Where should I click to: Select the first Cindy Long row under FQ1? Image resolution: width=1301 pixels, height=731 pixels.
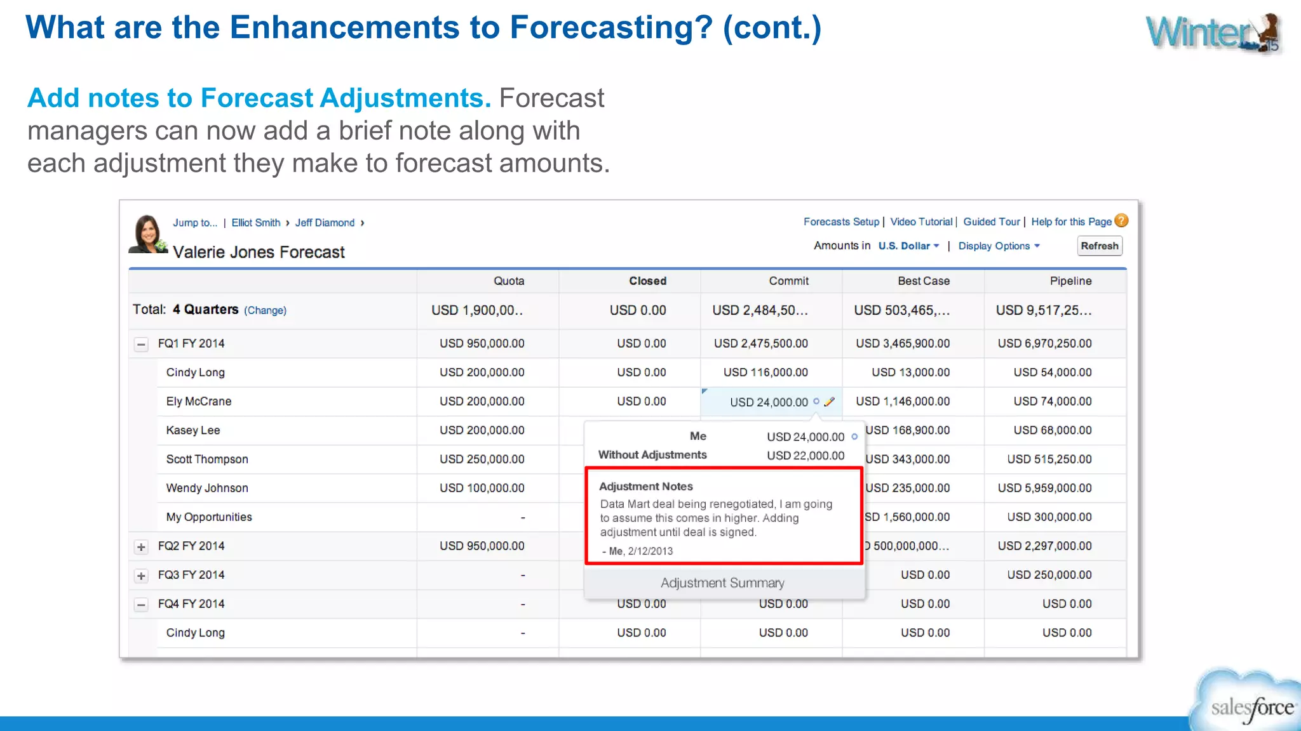tap(642, 372)
